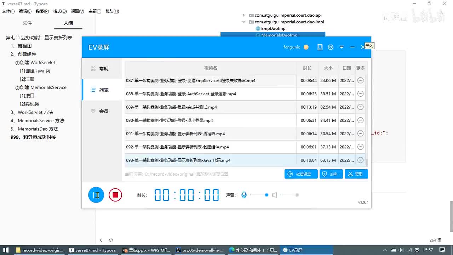Open Typora 视图(V) menu
The image size is (453, 255).
click(x=78, y=11)
